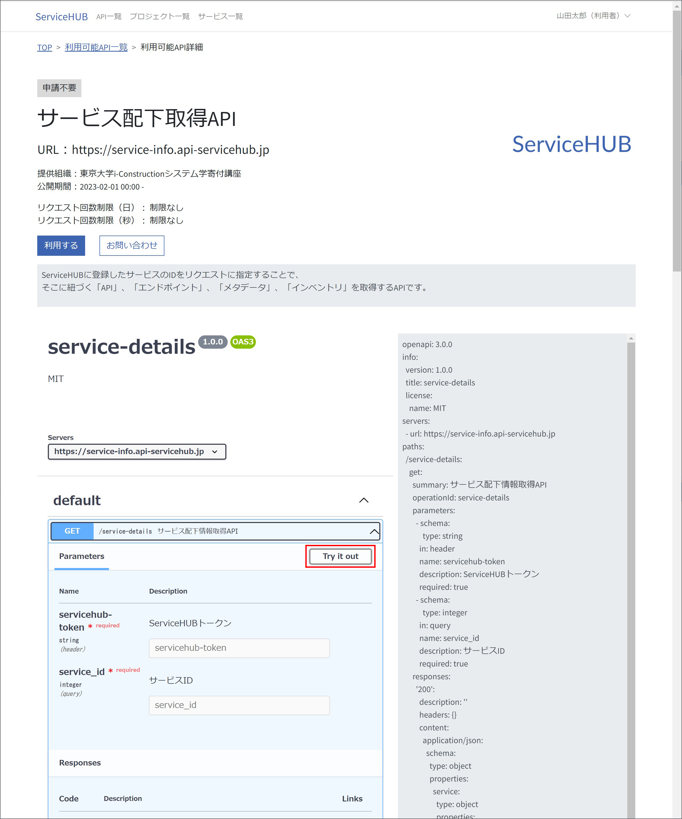682x819 pixels.
Task: Open 利用可能API一覧 breadcrumb link
Action: (96, 47)
